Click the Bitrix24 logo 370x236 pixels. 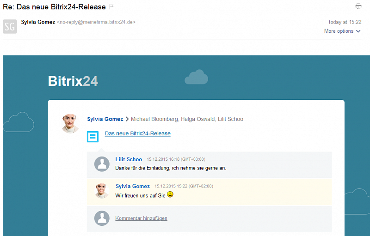click(x=73, y=81)
